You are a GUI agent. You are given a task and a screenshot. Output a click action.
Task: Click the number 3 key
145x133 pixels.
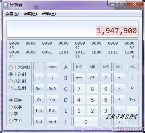106,111
